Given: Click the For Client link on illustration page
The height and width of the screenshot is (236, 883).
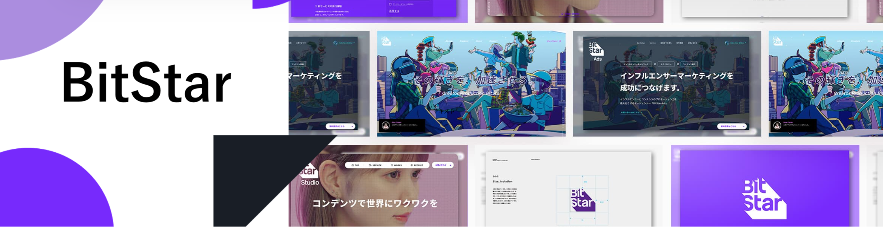Looking at the screenshot, I should [x=553, y=41].
